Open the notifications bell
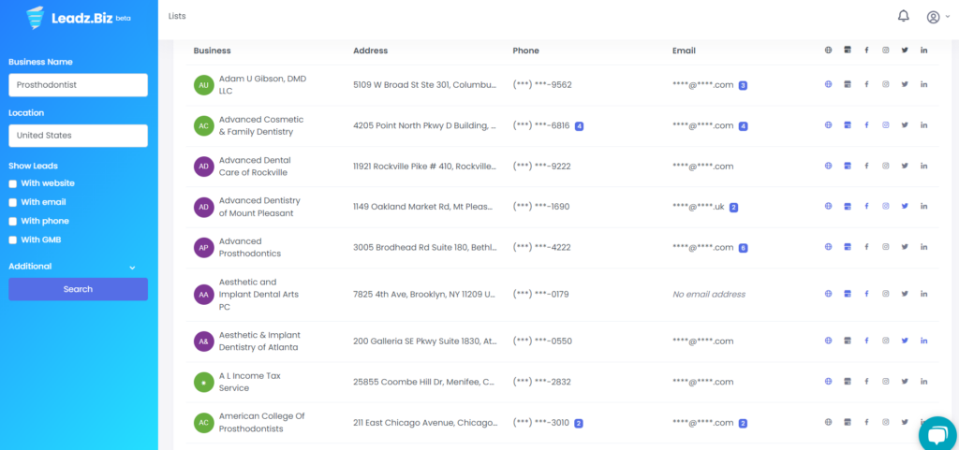The height and width of the screenshot is (450, 959). point(904,16)
